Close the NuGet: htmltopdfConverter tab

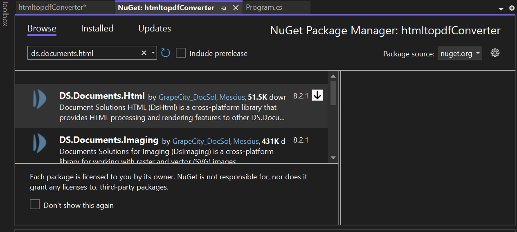pos(236,8)
